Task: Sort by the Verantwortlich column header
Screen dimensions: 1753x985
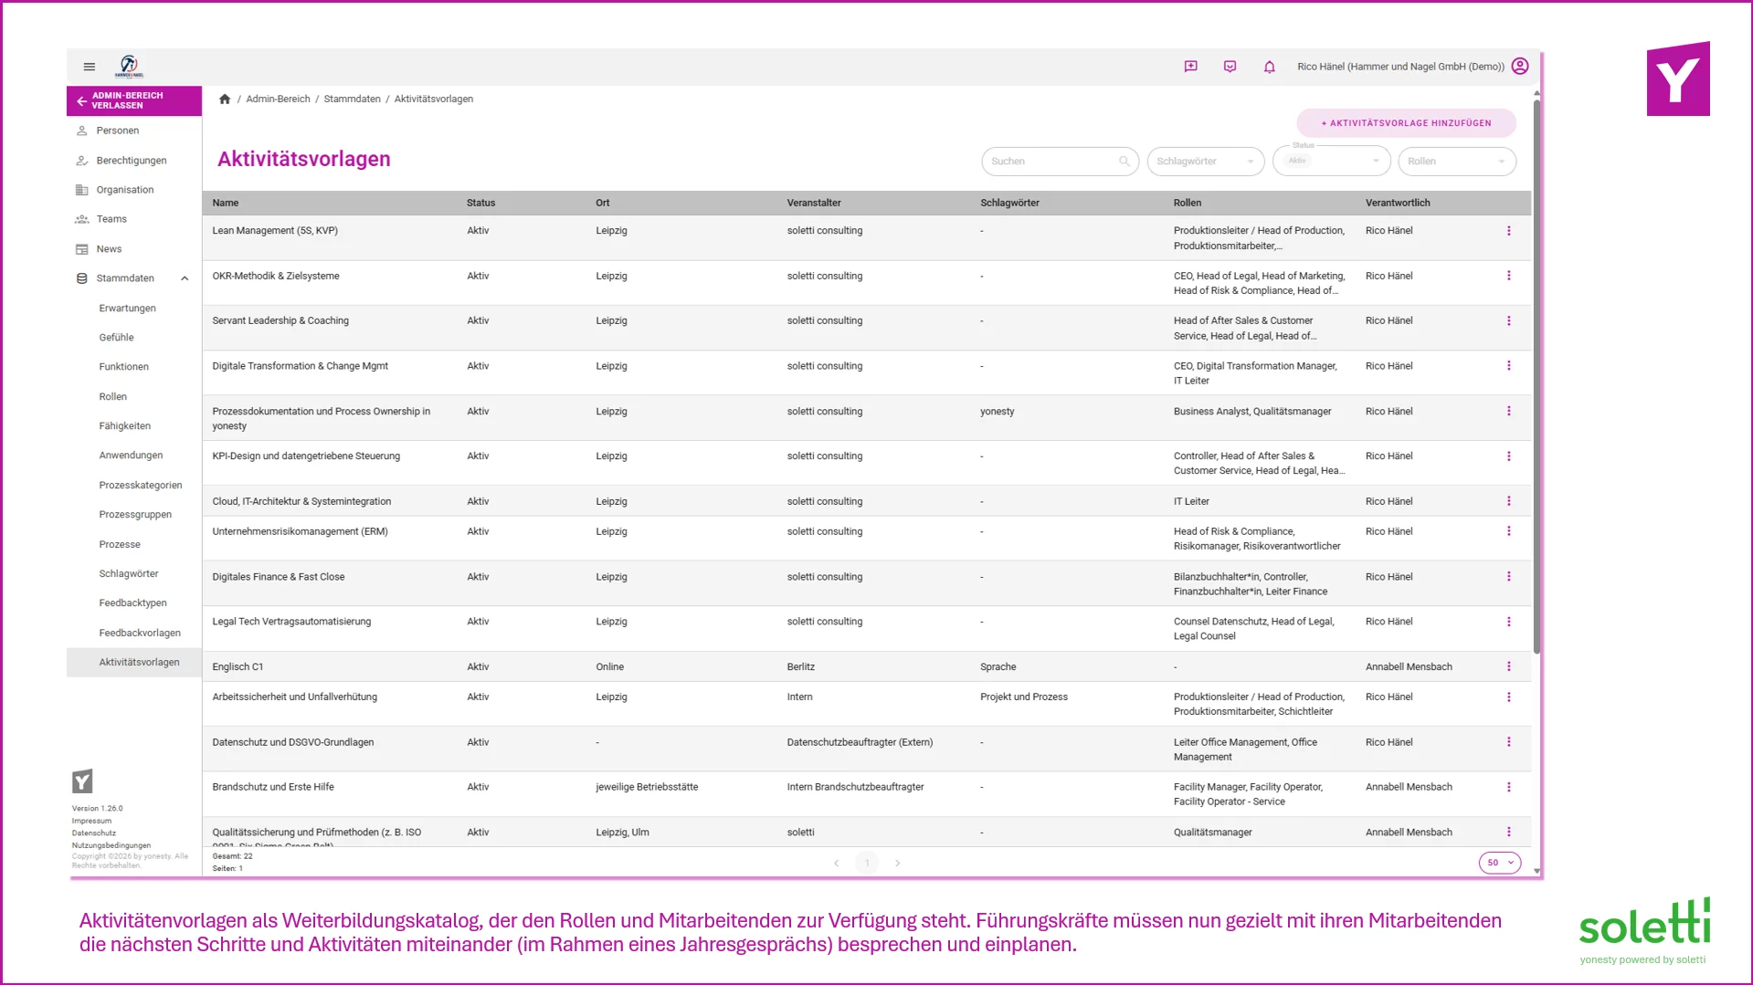Action: click(x=1398, y=203)
